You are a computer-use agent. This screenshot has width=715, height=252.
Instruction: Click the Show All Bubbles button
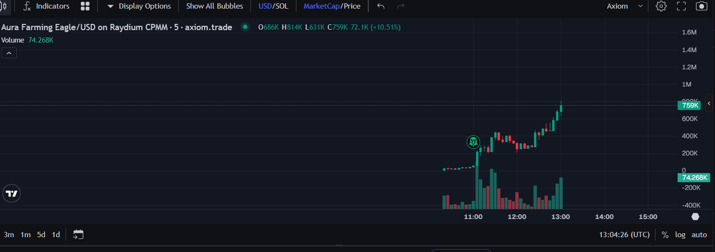214,6
